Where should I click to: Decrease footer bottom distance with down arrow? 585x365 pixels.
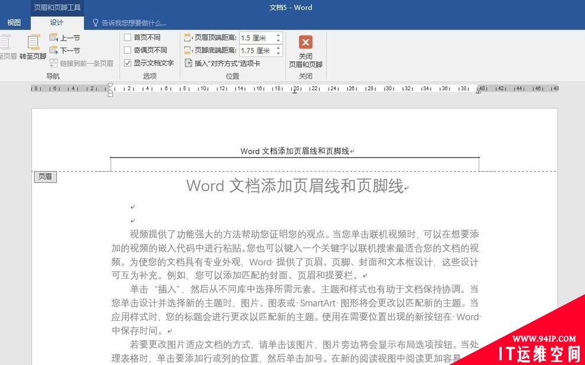[x=278, y=53]
